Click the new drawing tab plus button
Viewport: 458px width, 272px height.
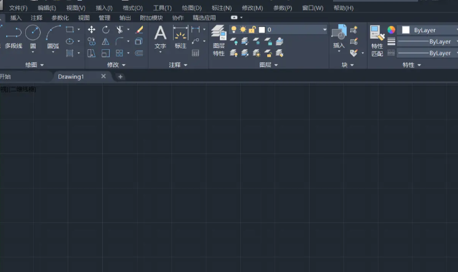tap(120, 76)
